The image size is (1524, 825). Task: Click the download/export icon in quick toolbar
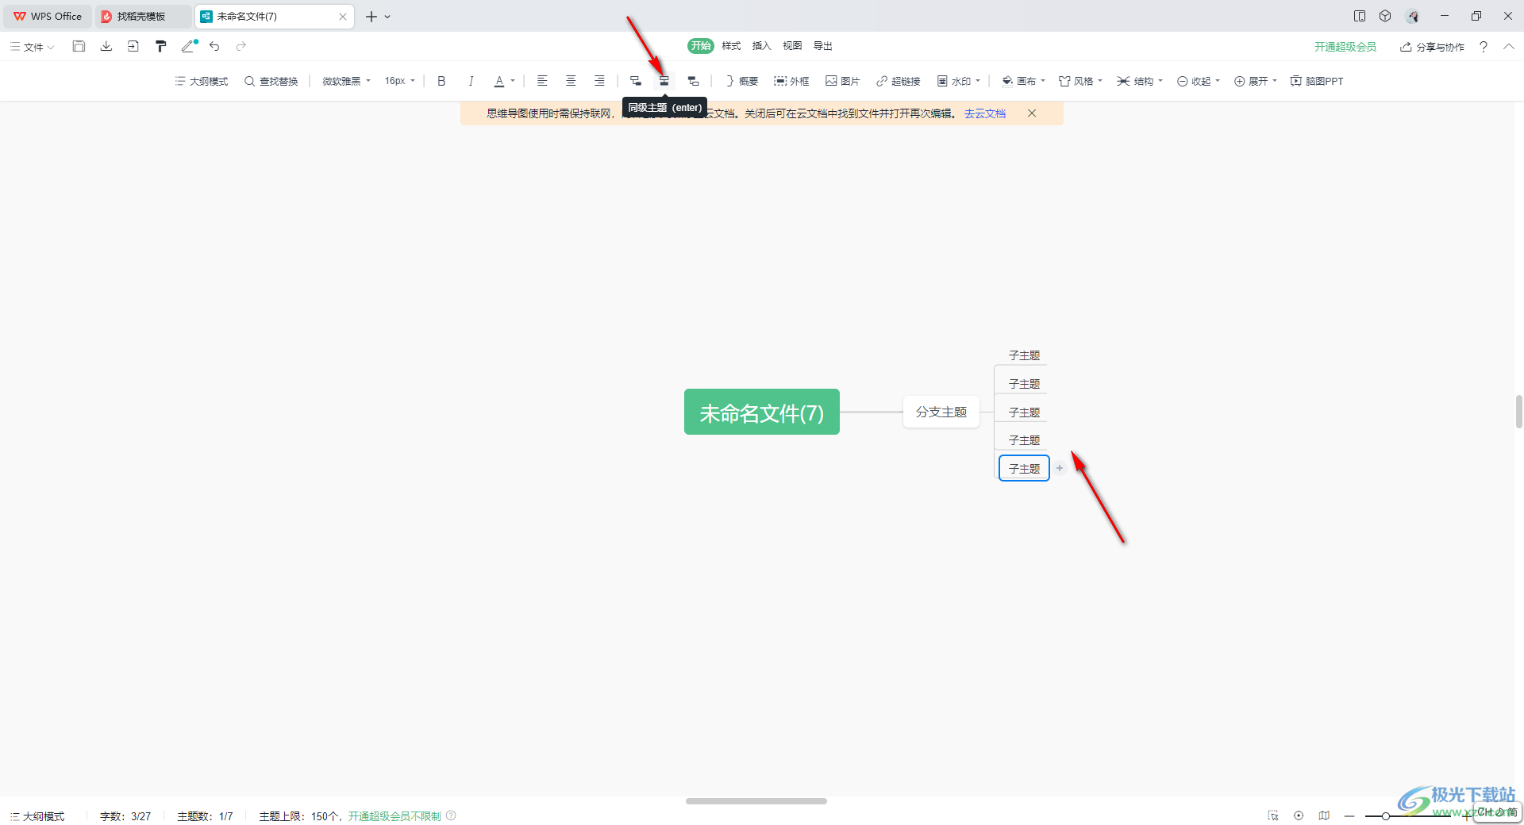coord(106,47)
